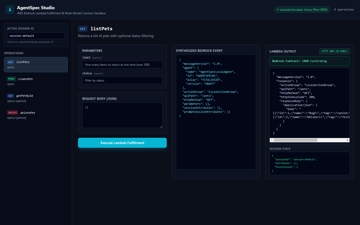Click the "4 operations" counter text

(344, 9)
